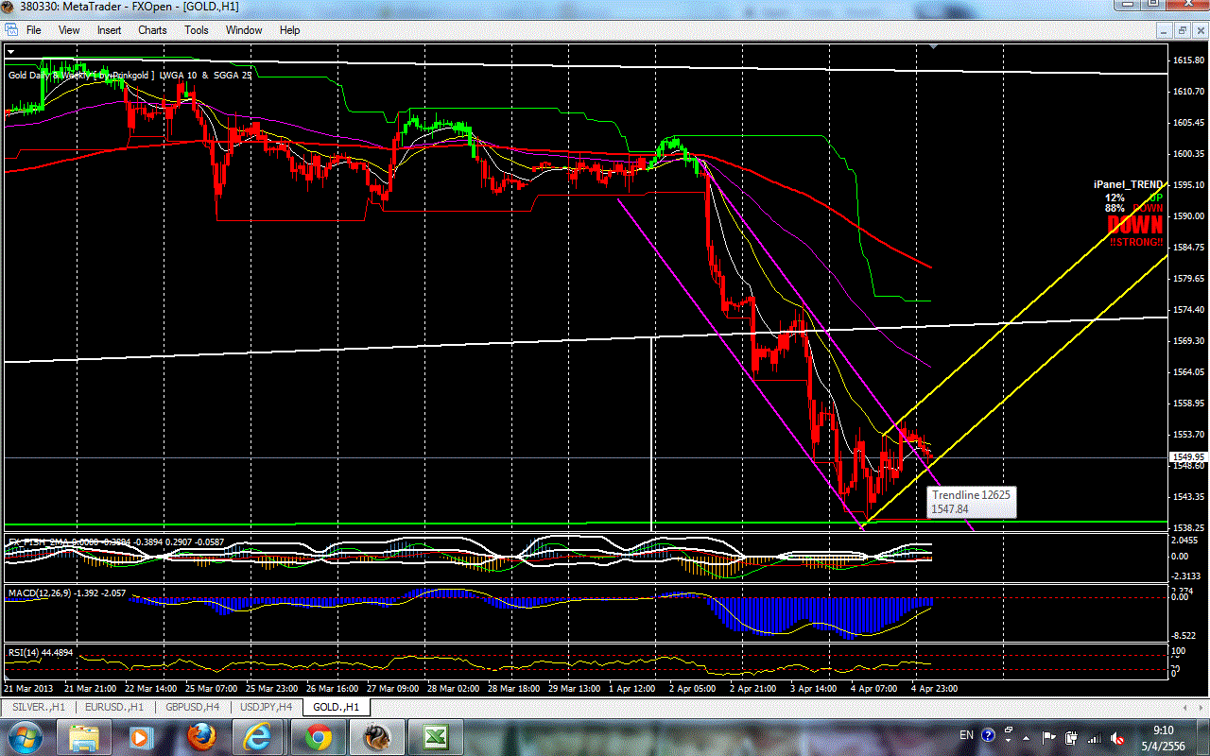Image resolution: width=1210 pixels, height=756 pixels.
Task: Switch to the USDJPY,H4 chart tab
Action: pos(267,707)
